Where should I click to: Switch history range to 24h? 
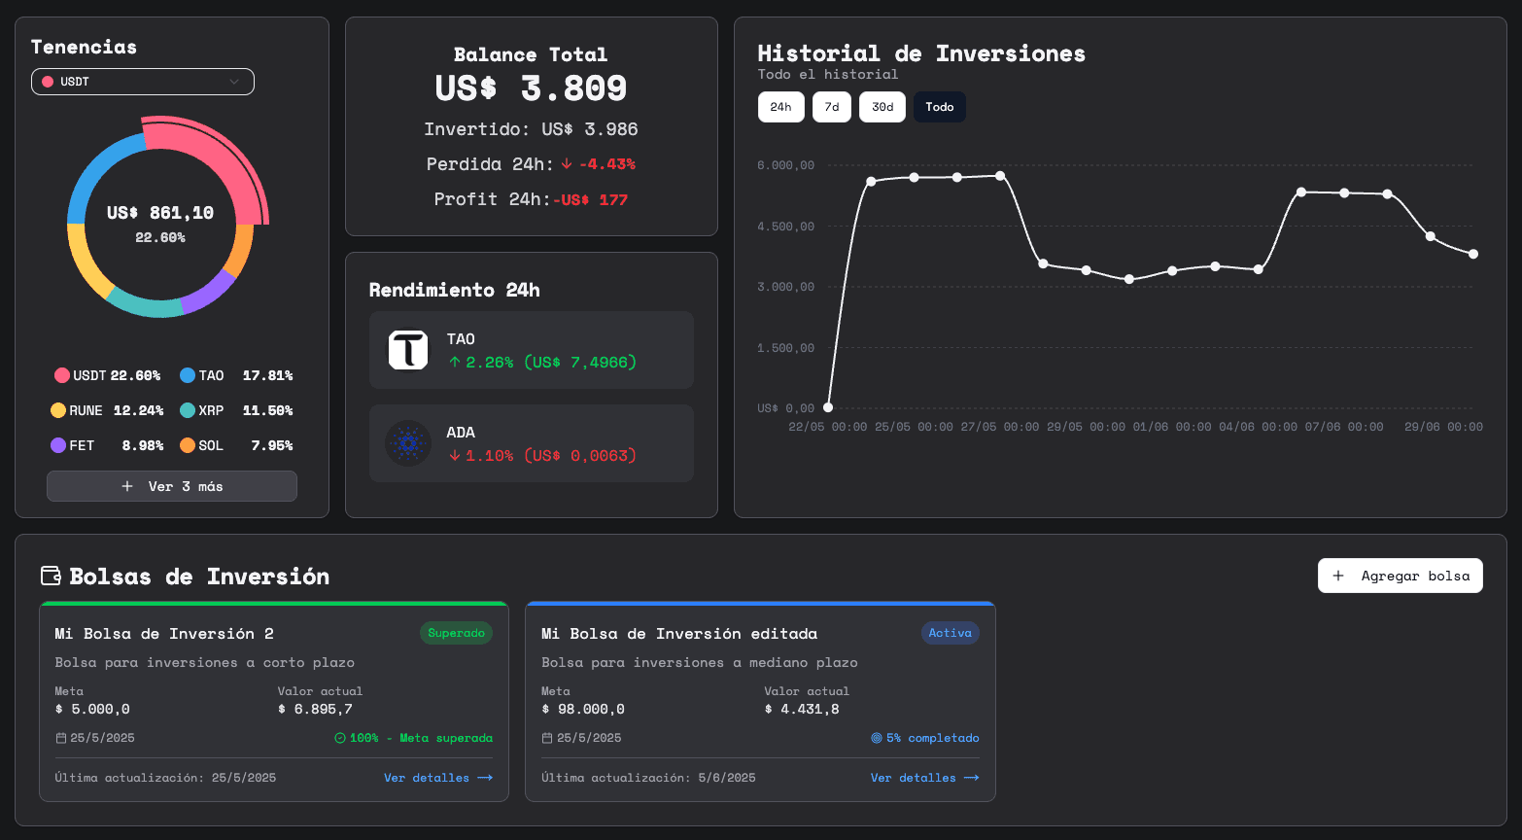coord(781,107)
